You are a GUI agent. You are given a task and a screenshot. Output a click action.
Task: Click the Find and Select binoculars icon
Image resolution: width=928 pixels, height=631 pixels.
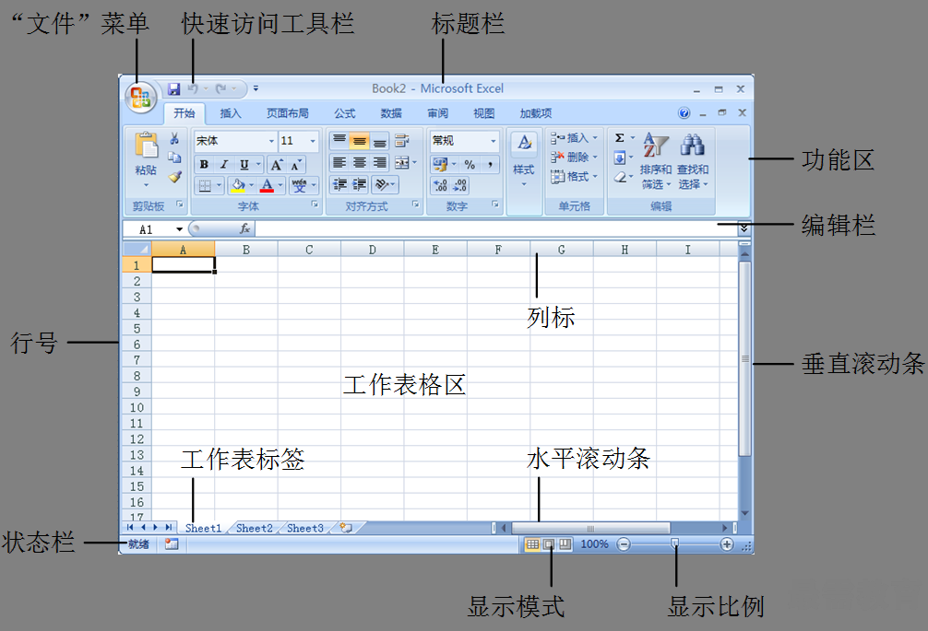tap(692, 146)
